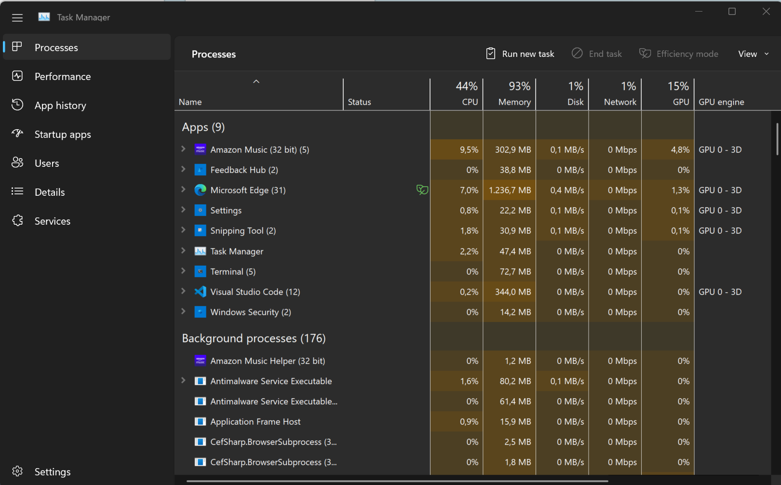
Task: Sort processes by the CPU column
Action: (x=457, y=94)
